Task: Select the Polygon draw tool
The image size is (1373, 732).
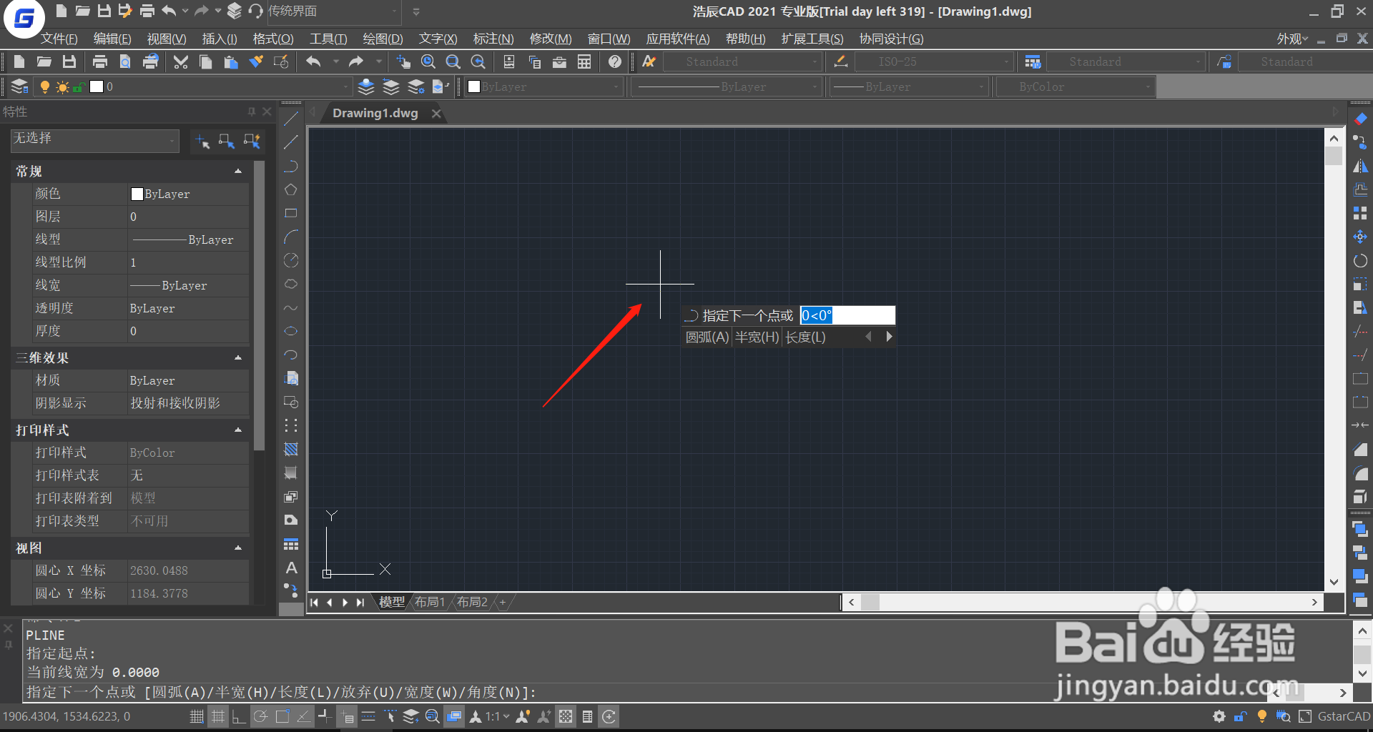Action: (x=291, y=190)
